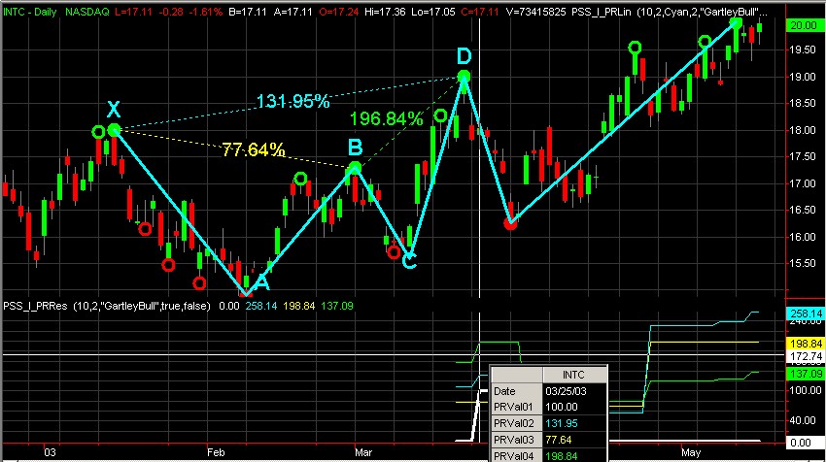Click the solid green marker at May high

736,23
